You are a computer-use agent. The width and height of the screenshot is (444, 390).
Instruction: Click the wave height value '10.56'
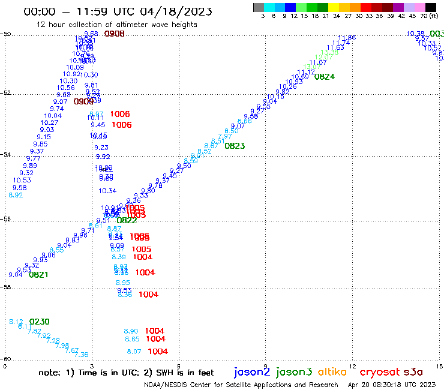65,88
